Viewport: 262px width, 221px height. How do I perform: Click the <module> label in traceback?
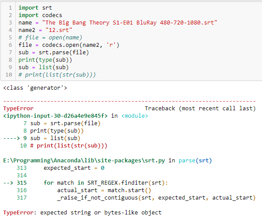pos(135,116)
